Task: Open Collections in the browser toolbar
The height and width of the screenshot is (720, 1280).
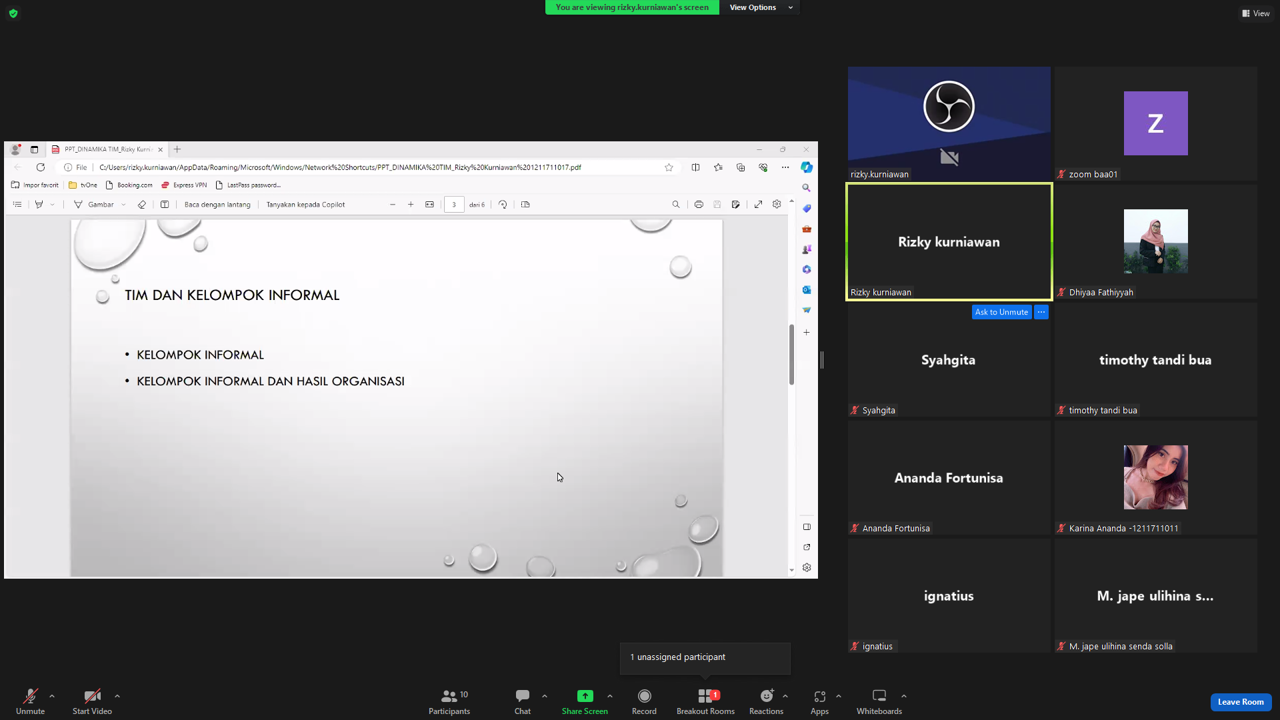Action: (x=741, y=167)
